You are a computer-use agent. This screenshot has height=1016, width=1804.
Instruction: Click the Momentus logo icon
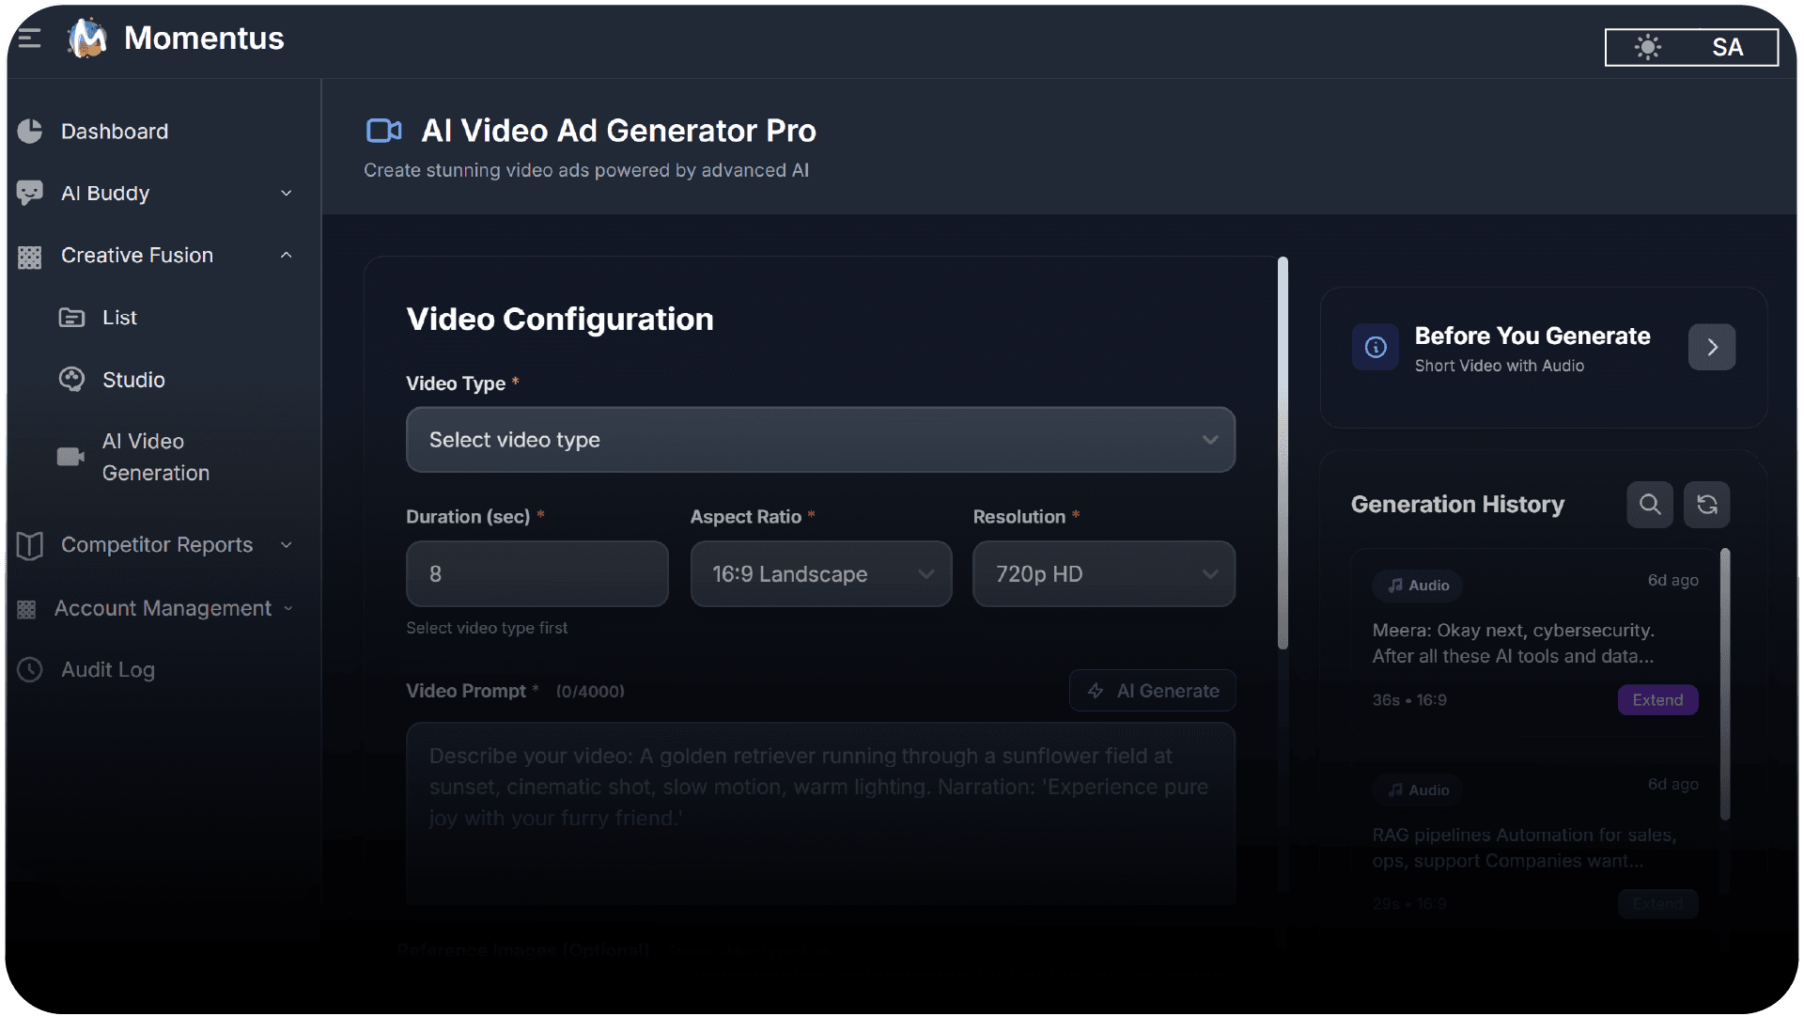88,39
